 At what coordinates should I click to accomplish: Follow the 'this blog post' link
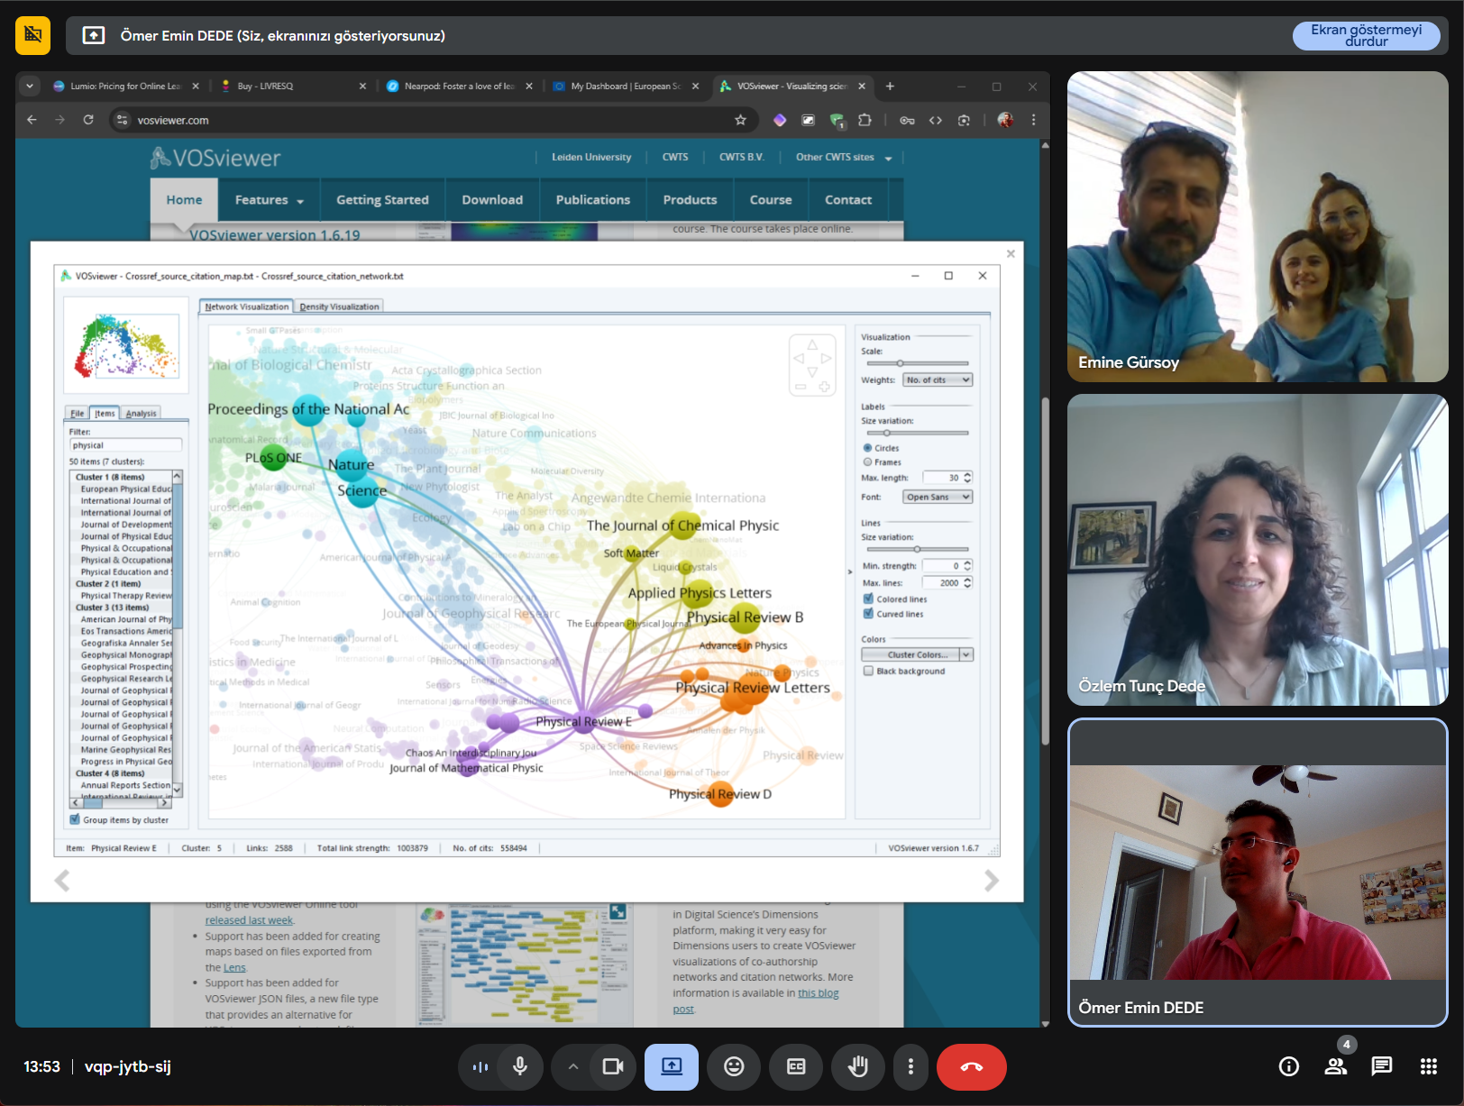(x=818, y=993)
